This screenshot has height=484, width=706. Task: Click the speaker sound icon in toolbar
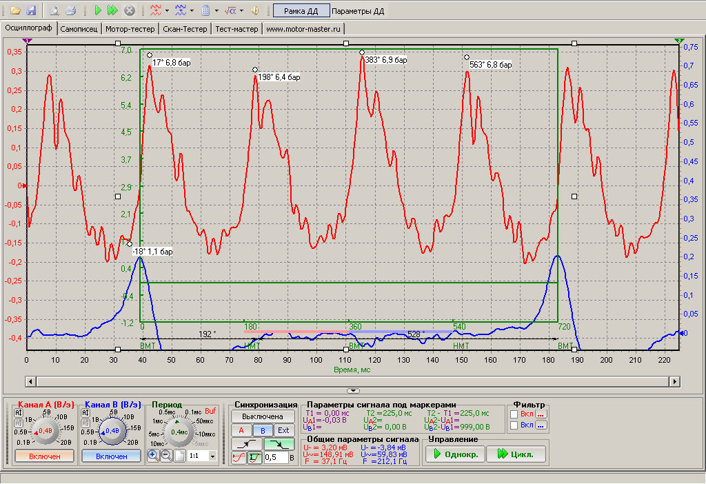pos(254,11)
